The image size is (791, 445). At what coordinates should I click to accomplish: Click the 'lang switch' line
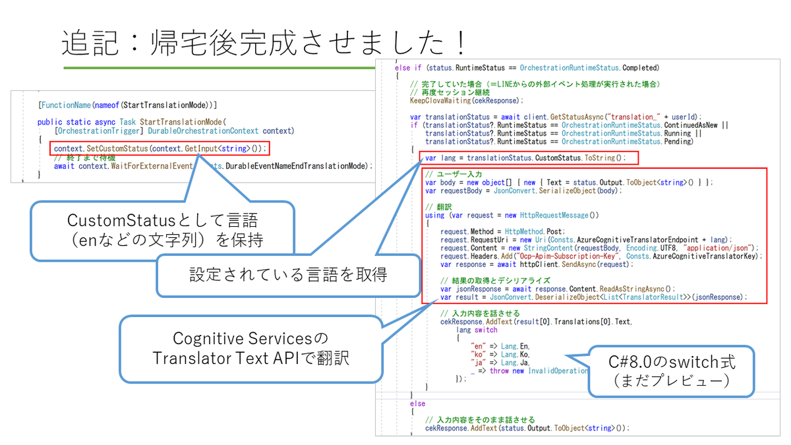pos(477,330)
